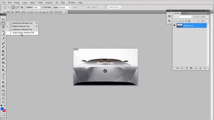Open the Style dropdown
The width and height of the screenshot is (214, 120).
coord(65,7)
